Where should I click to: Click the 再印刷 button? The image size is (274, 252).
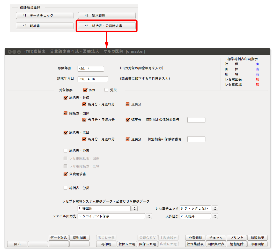(x=106, y=244)
